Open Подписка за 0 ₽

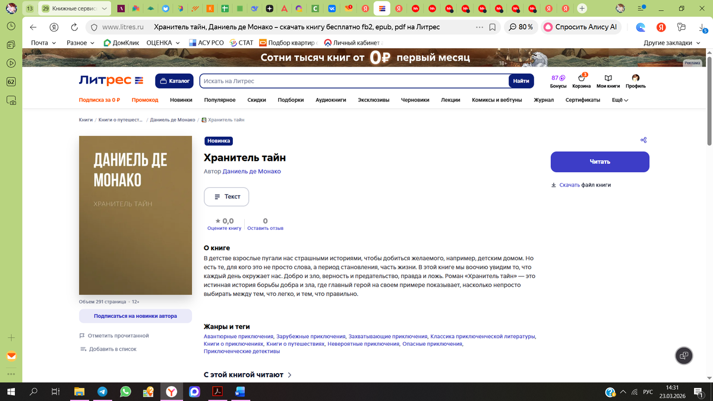[x=100, y=100]
